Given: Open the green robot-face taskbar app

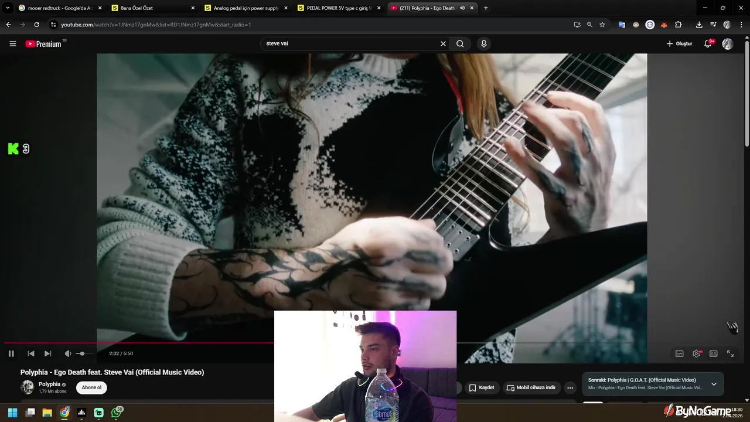Looking at the screenshot, I should coord(99,413).
